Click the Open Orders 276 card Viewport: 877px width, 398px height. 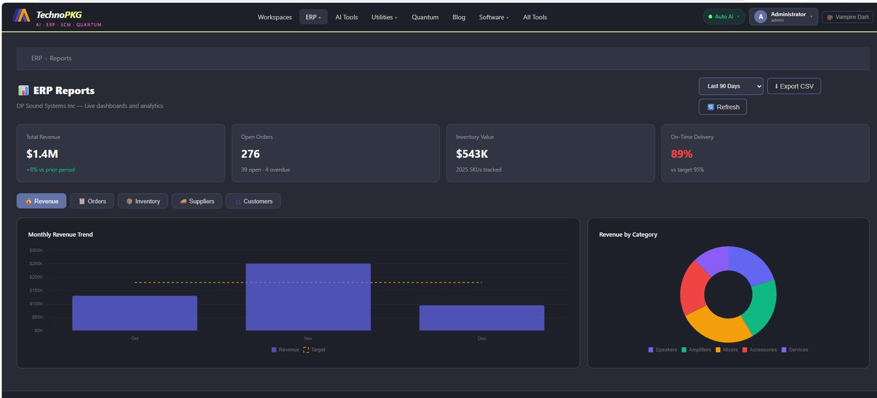tap(336, 153)
